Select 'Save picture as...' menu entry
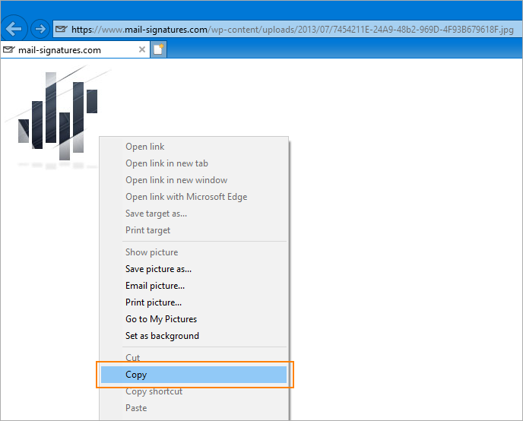The image size is (523, 421). coord(158,269)
